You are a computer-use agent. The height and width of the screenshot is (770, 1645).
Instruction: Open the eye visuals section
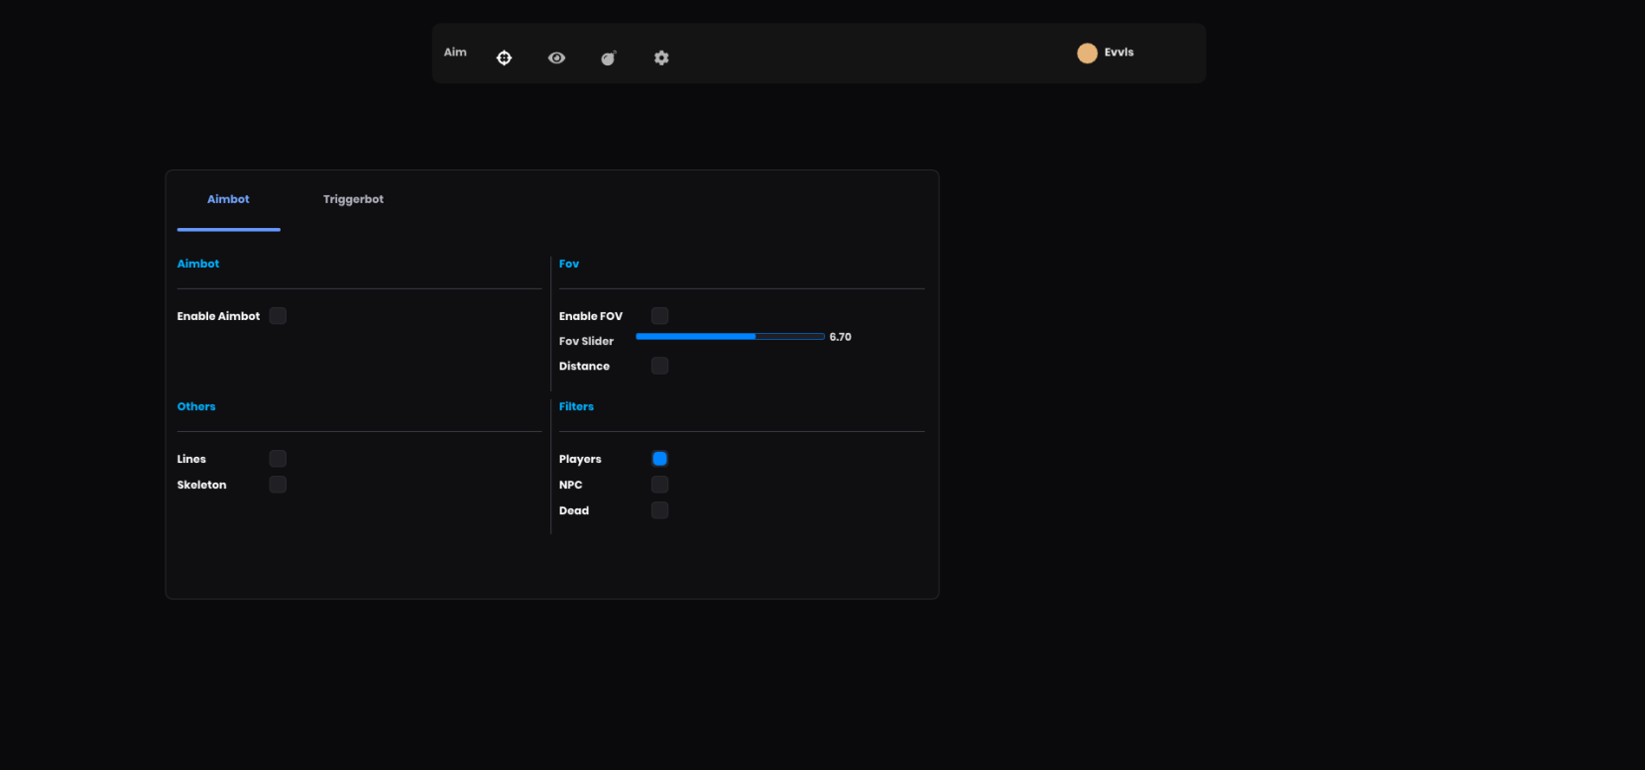pyautogui.click(x=556, y=57)
